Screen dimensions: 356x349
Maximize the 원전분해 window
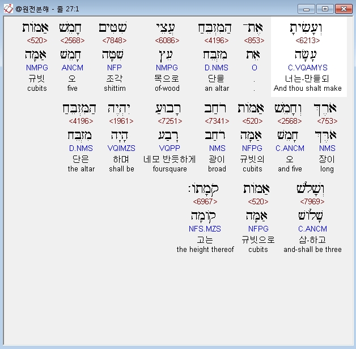pyautogui.click(x=325, y=9)
